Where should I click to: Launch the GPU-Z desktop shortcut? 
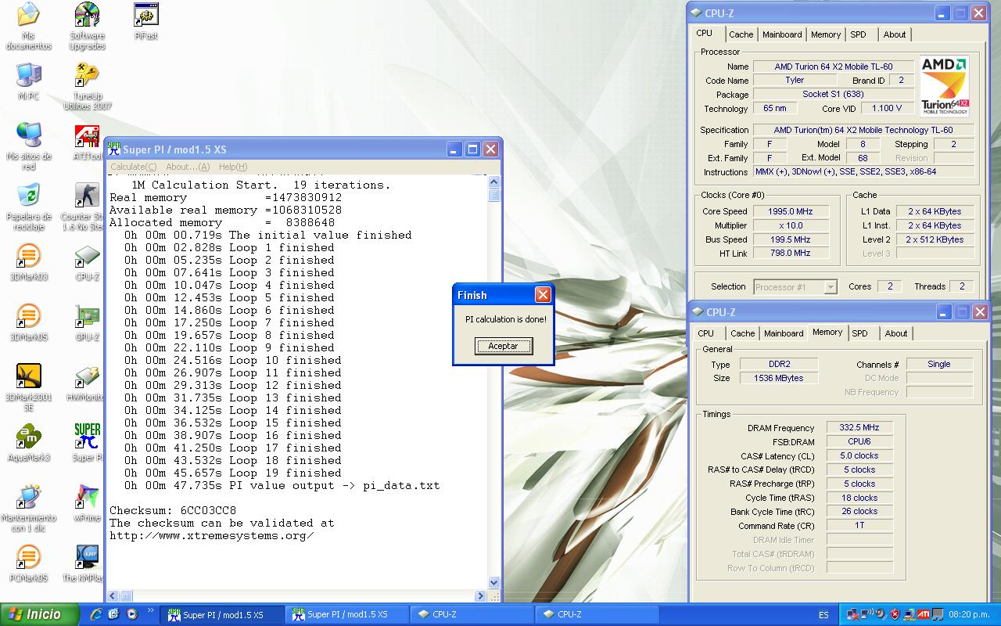click(87, 322)
